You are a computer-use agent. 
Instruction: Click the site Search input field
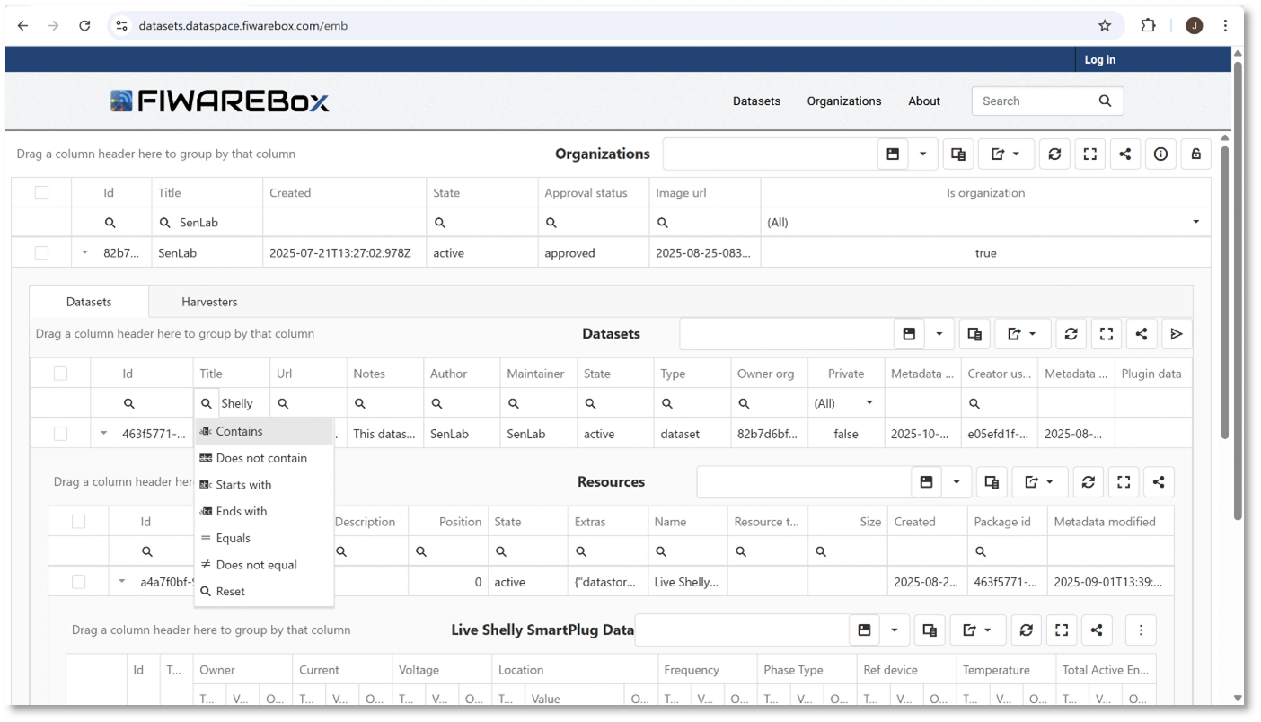[1036, 101]
